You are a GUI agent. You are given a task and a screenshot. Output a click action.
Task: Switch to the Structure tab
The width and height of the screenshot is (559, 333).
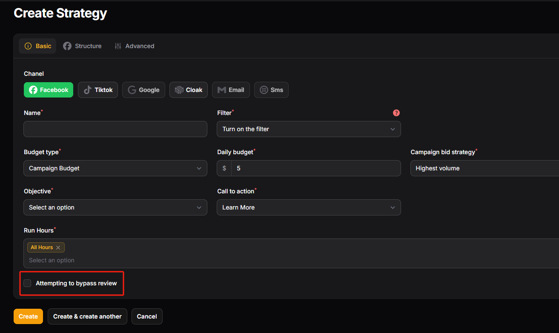(x=83, y=46)
